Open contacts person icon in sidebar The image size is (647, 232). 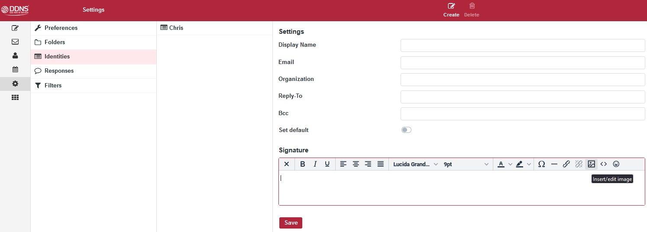click(x=15, y=55)
